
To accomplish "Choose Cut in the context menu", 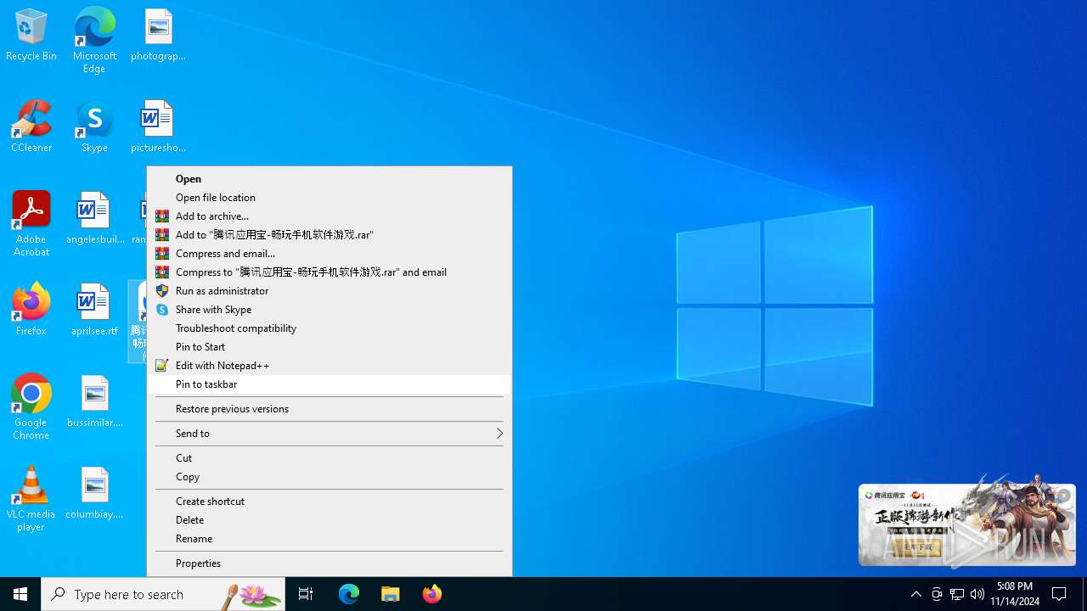I will coord(329,458).
